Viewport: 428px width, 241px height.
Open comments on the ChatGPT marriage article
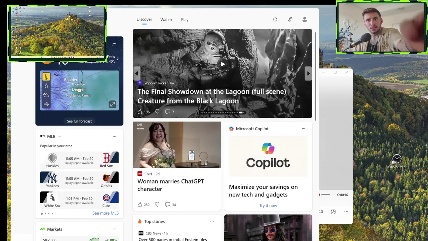[171, 205]
